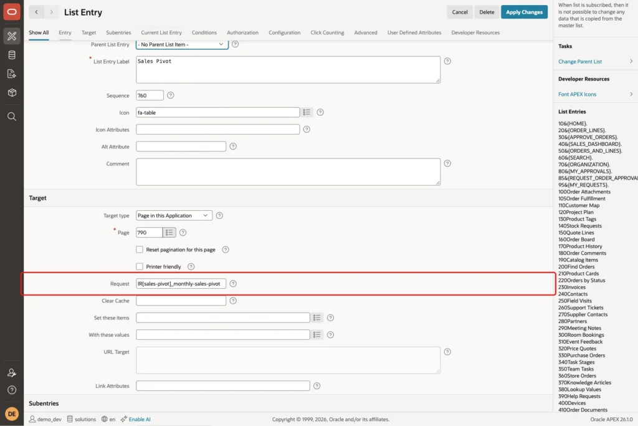The height and width of the screenshot is (426, 638).
Task: Open value picker for With these values
Action: pyautogui.click(x=317, y=335)
